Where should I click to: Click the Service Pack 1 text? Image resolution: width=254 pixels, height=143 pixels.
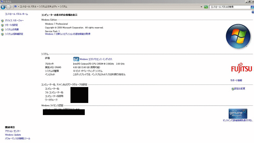pos(52,31)
